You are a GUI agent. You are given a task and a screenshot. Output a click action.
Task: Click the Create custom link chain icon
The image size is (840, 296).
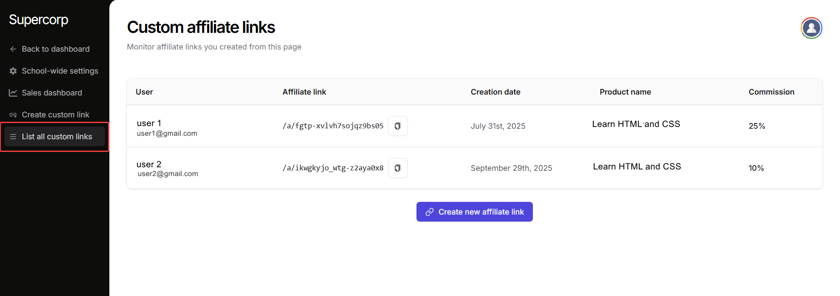[x=13, y=115]
